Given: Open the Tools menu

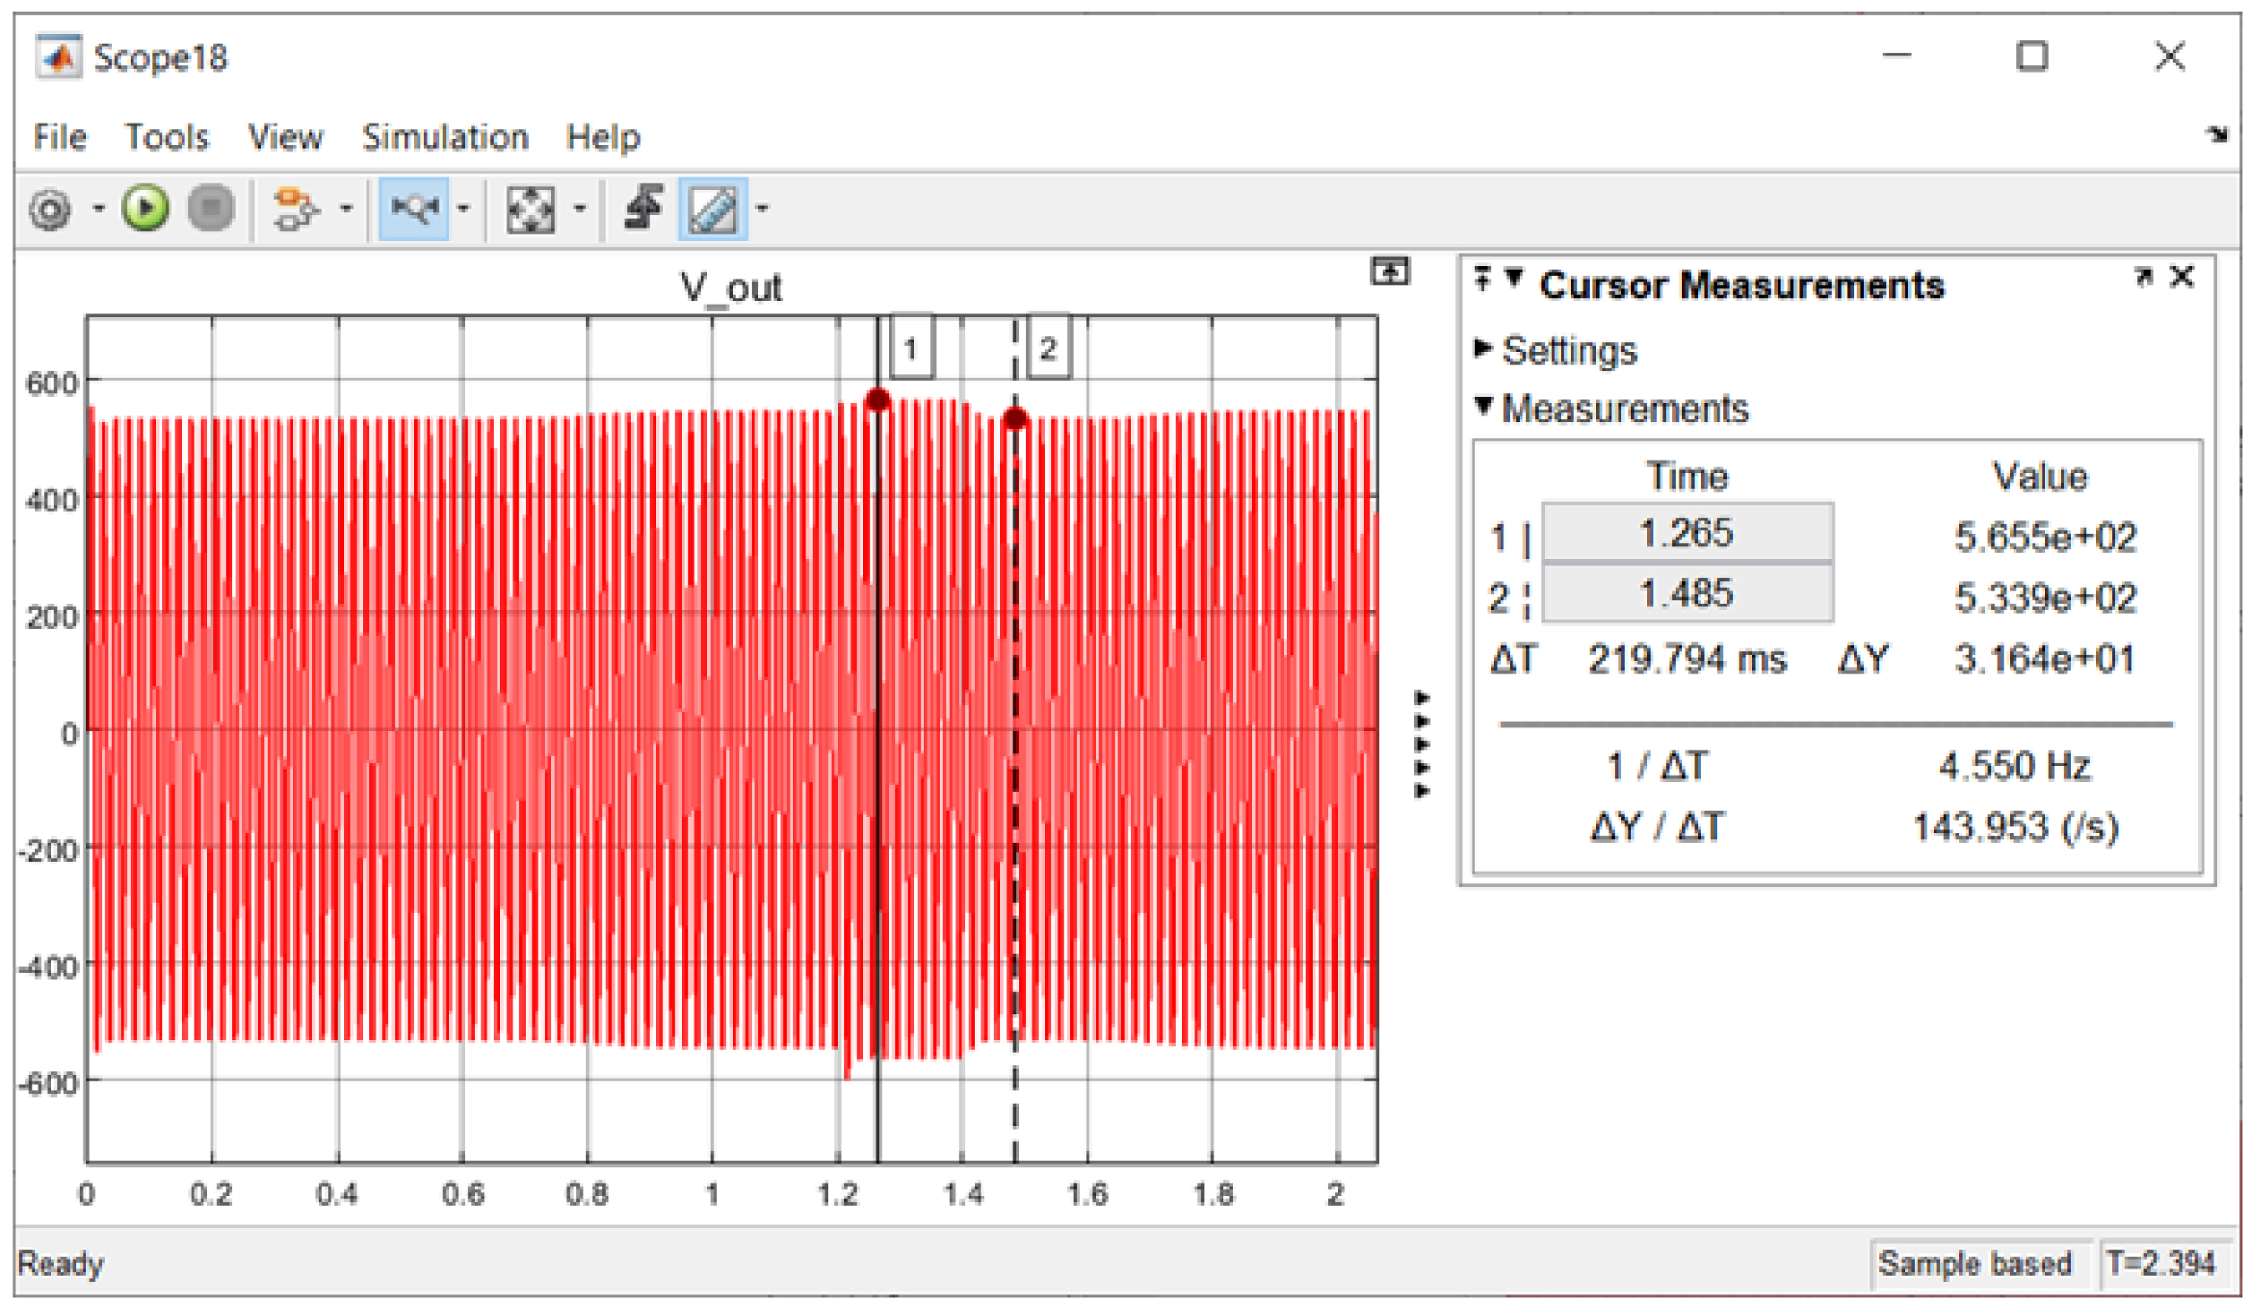Looking at the screenshot, I should click(x=167, y=137).
